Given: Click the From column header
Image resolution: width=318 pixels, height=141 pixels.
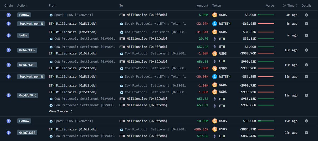Looking at the screenshot, I should tap(52, 6).
